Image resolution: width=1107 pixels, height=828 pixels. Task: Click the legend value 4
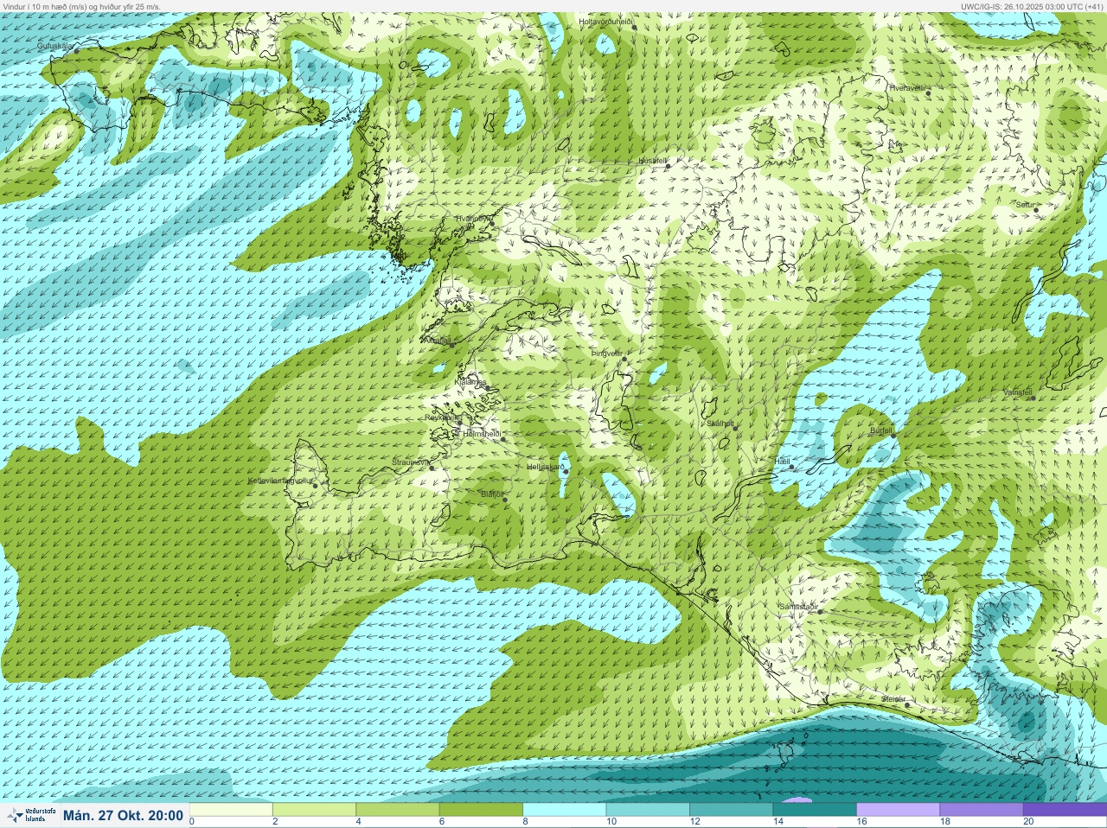point(360,821)
